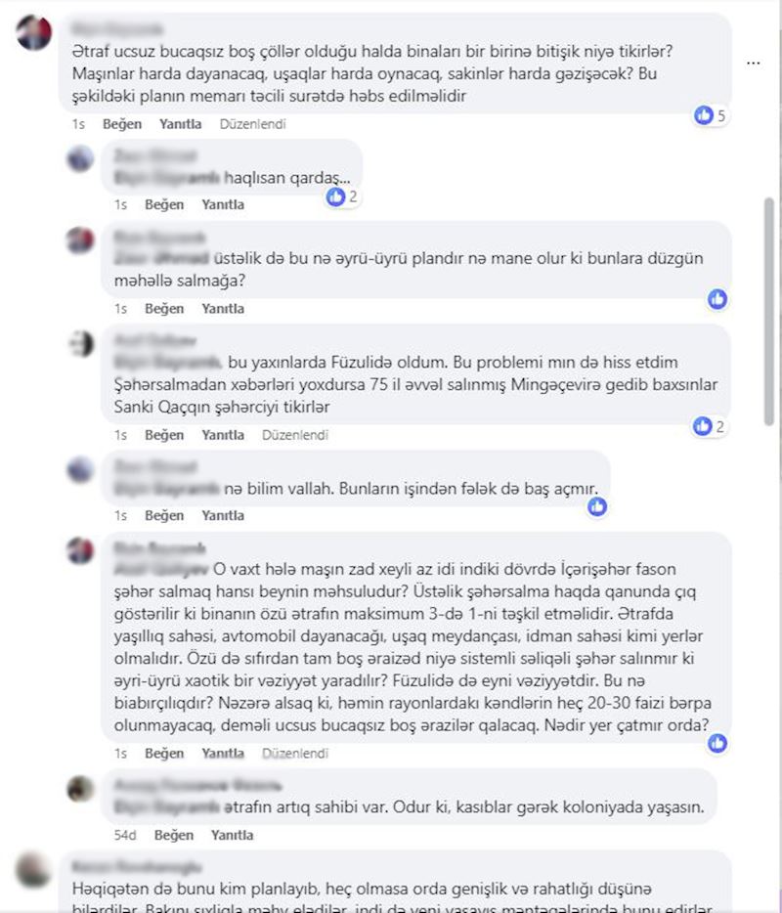
Task: Click the vertical scrollbar thumb on right
Action: coord(769,312)
